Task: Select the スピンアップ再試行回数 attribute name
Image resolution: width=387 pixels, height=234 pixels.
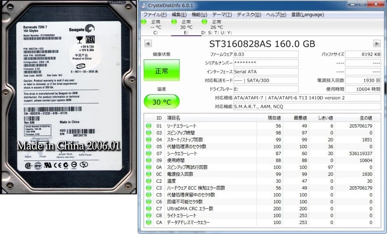Action: pyautogui.click(x=187, y=167)
